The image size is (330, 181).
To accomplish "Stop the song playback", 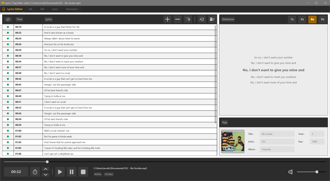I will point(83,172).
